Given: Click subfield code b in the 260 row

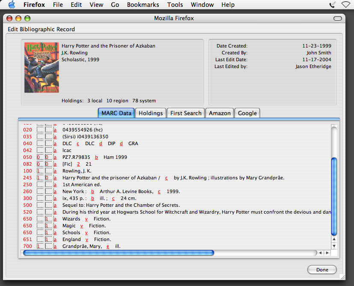Looking at the screenshot, I should click(x=92, y=192).
